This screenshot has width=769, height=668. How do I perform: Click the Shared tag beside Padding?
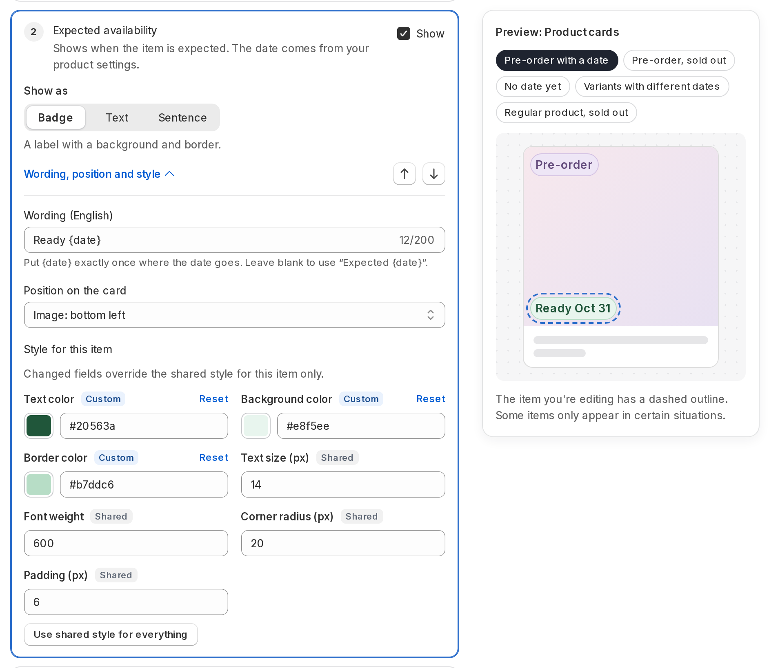pyautogui.click(x=116, y=575)
